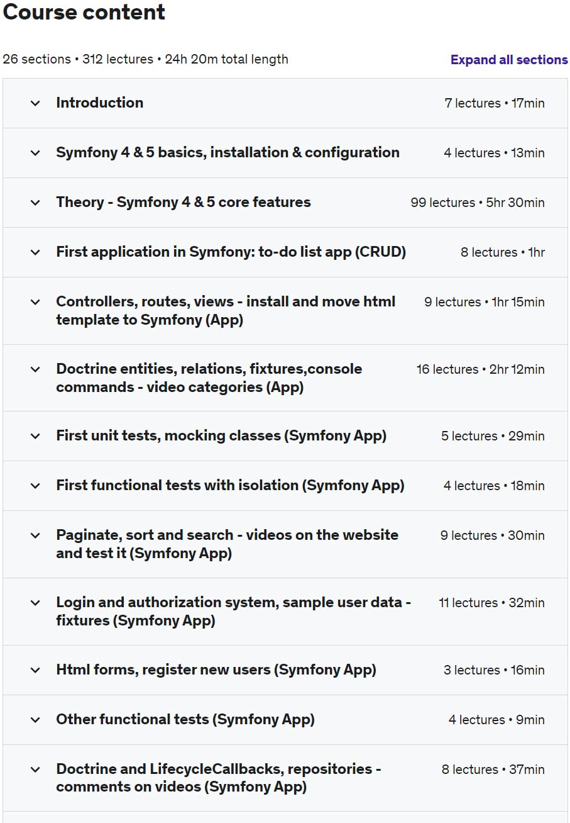Click chevron beside Doctrine entities, relations section
The width and height of the screenshot is (570, 823).
tap(35, 369)
